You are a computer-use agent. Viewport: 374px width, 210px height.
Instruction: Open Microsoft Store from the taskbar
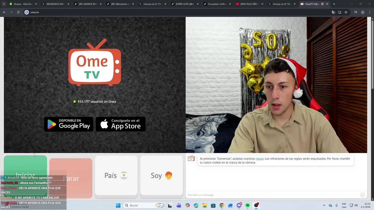[213, 205]
